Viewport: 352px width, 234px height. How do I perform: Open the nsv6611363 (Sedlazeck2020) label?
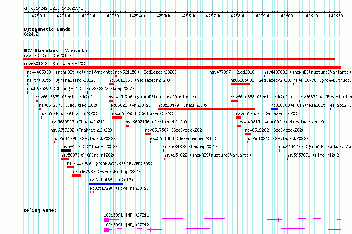tap(139, 80)
